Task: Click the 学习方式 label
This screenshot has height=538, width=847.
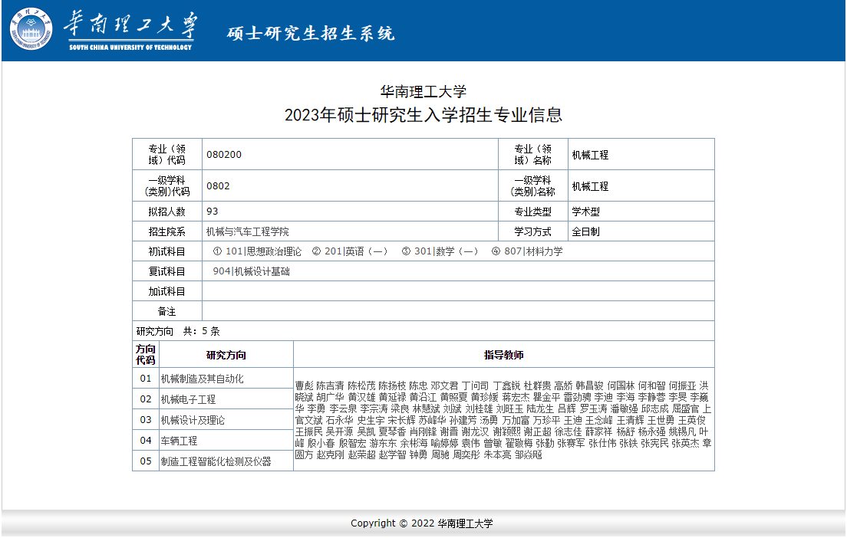Action: tap(532, 231)
